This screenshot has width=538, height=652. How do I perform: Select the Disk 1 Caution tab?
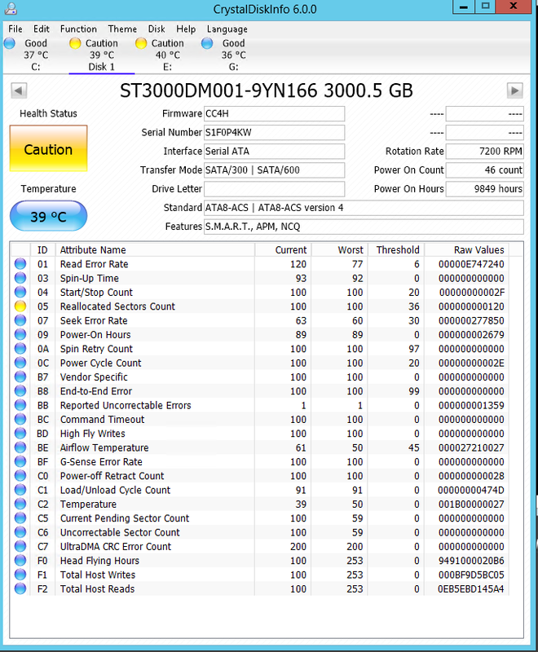pyautogui.click(x=101, y=55)
